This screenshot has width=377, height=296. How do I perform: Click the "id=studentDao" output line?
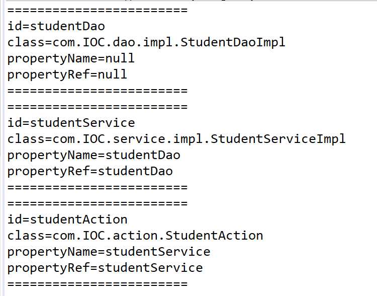coord(56,26)
